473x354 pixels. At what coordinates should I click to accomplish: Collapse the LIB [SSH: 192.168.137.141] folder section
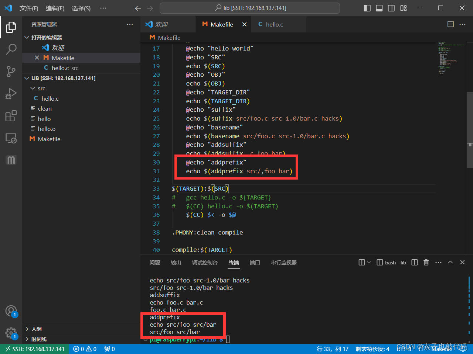pyautogui.click(x=81, y=78)
